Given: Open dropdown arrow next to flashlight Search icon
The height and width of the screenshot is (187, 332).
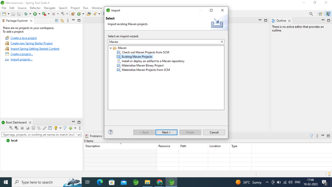Looking at the screenshot, I should click(99, 14).
